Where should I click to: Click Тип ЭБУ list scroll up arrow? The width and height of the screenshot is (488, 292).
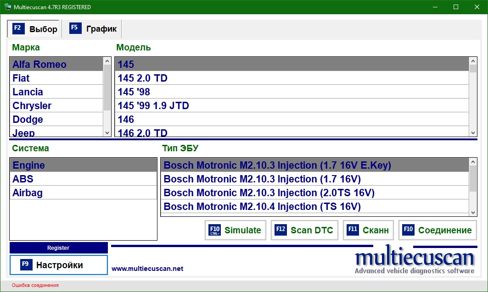473,161
